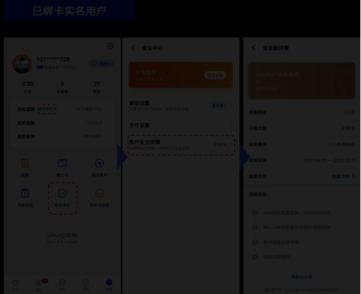Click the 理赔流程 heading

[x=257, y=194]
